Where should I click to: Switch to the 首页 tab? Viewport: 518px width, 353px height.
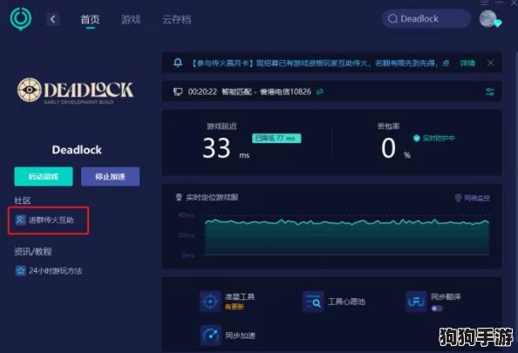pyautogui.click(x=90, y=19)
